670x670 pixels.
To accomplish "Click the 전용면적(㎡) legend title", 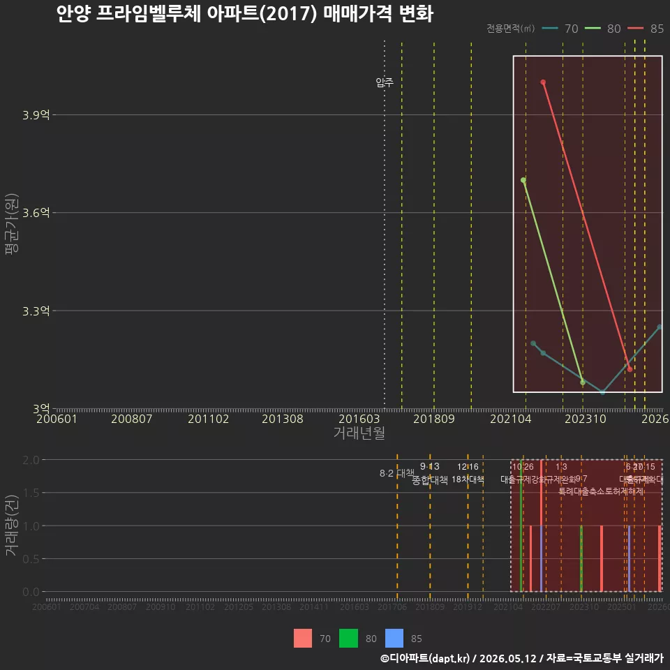I will pos(511,29).
